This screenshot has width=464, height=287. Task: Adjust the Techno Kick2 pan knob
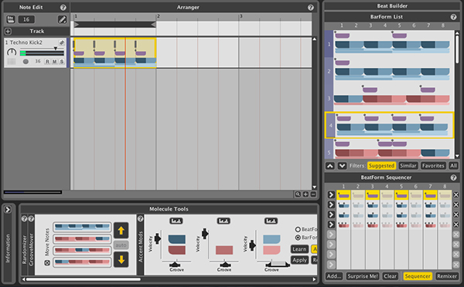(12, 52)
